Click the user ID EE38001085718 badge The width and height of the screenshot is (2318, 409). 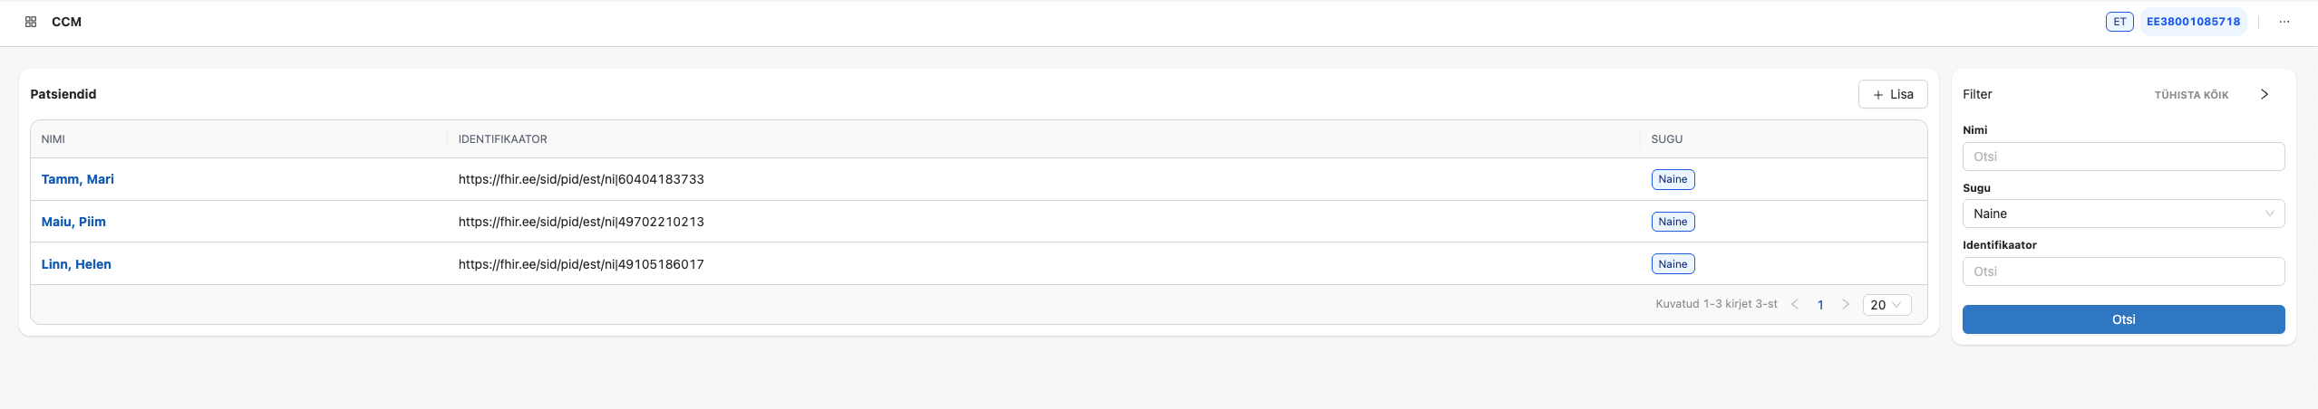coord(2191,22)
